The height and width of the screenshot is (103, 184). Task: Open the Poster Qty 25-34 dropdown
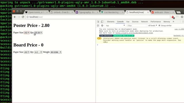38,33
